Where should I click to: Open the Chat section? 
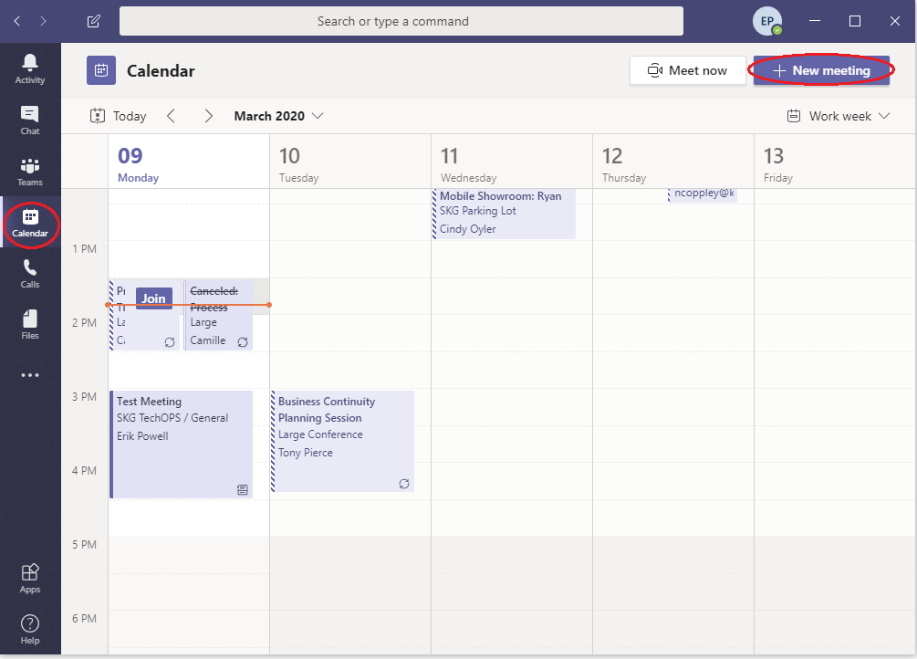(30, 120)
